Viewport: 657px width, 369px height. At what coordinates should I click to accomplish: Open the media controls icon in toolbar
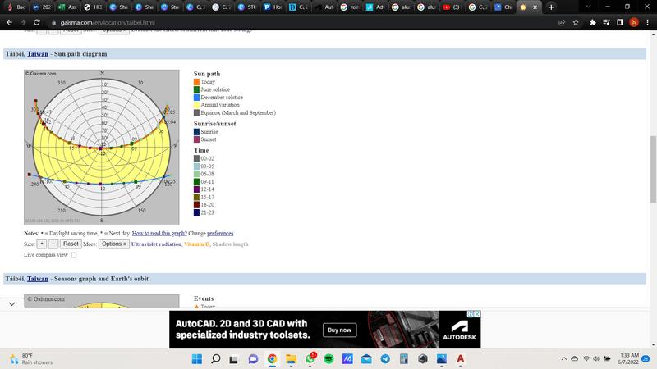pos(606,23)
